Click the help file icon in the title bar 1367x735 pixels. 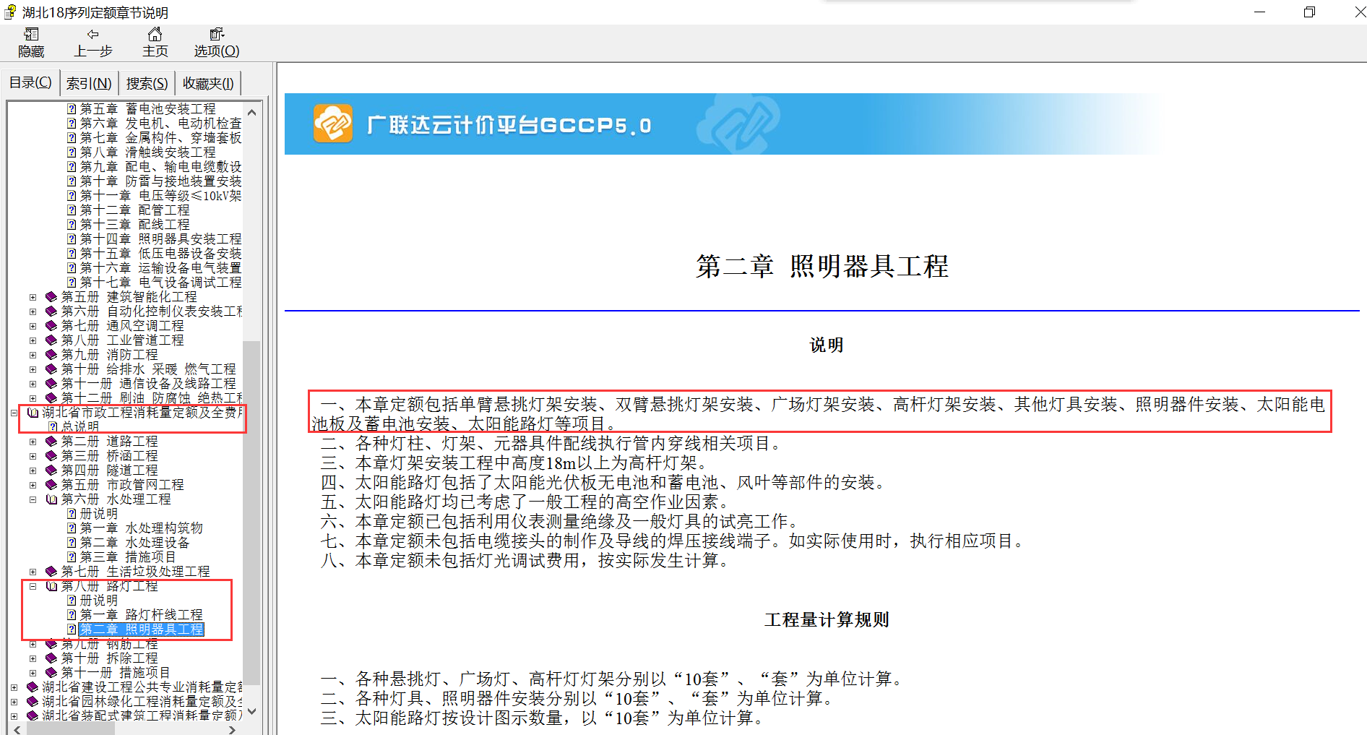(x=10, y=12)
